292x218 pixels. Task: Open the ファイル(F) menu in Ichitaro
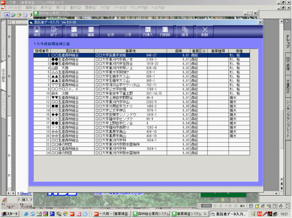coord(15,8)
